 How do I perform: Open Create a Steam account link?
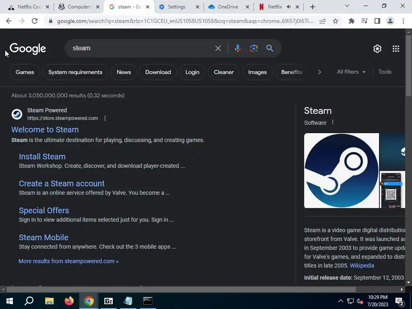point(62,183)
